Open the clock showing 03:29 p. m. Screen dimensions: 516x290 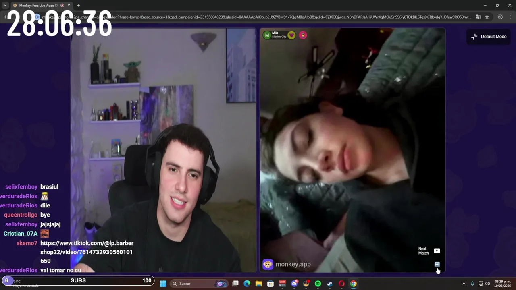[503, 283]
